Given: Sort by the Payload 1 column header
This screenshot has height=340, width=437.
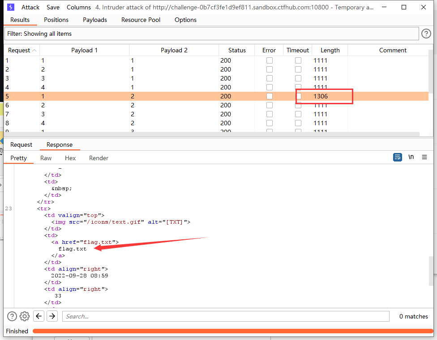Looking at the screenshot, I should [84, 50].
